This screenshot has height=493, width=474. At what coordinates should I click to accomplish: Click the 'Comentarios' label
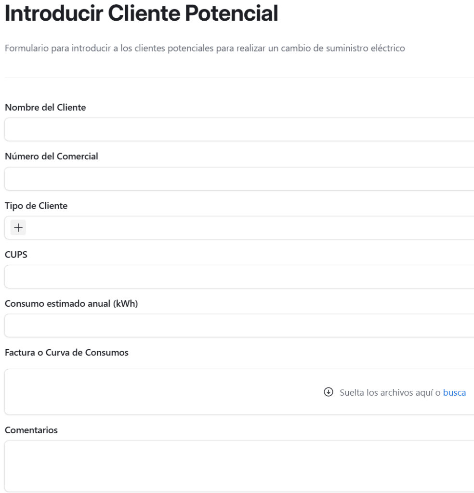click(x=31, y=430)
